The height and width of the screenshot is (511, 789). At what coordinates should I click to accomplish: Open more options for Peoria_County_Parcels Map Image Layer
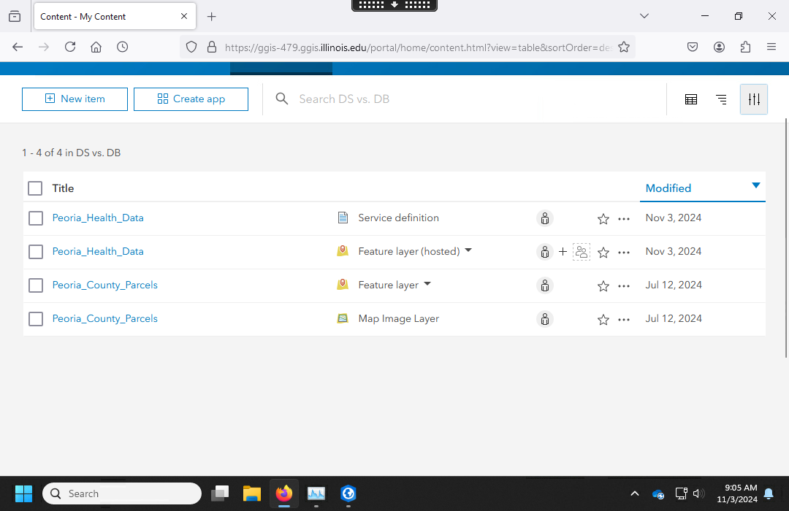[623, 319]
